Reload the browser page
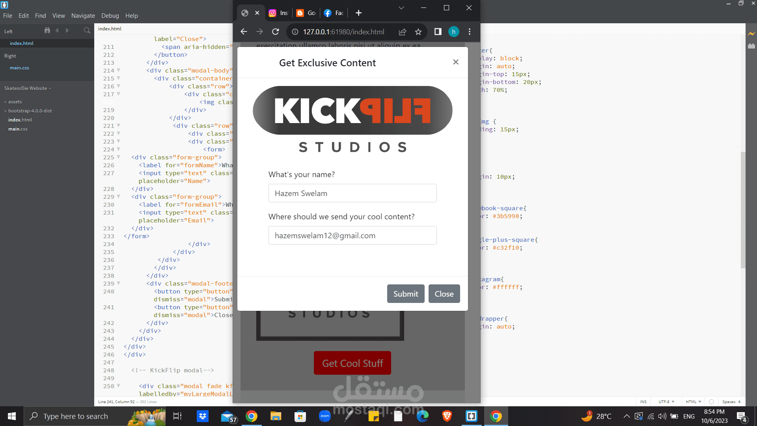 (x=276, y=32)
